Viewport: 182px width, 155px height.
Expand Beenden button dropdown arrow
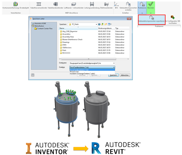[151, 13]
